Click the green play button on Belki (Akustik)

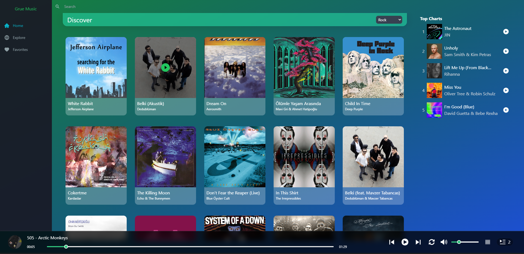[165, 67]
